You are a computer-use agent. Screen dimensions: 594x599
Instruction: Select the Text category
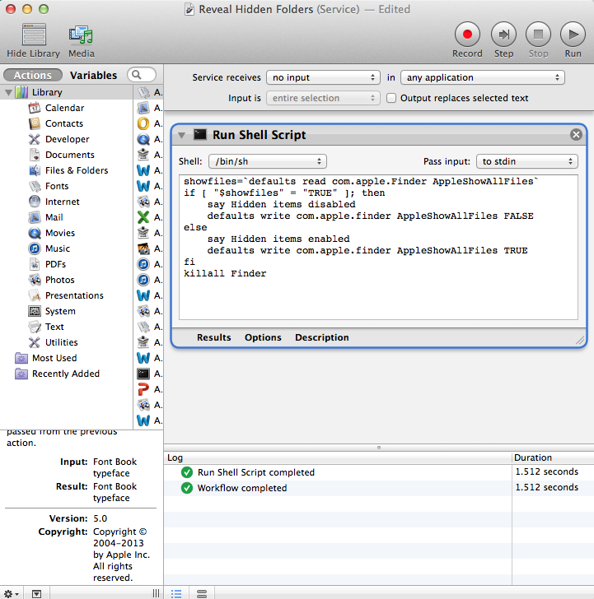click(x=54, y=327)
